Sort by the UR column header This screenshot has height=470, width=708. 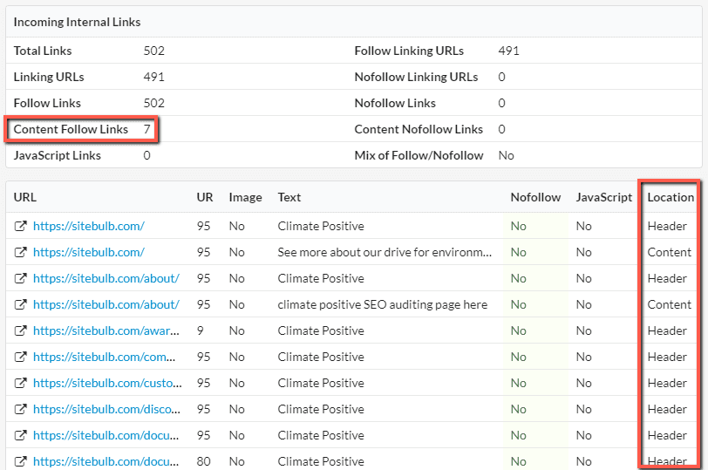click(x=205, y=197)
